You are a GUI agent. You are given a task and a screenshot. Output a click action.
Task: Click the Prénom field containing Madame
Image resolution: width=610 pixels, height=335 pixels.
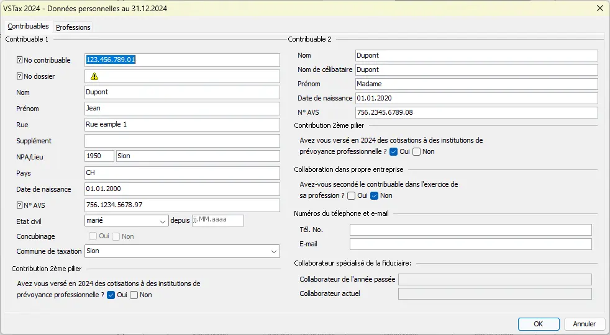[x=476, y=84]
